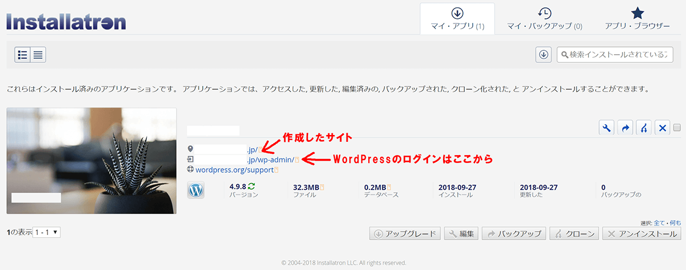Click the backup arrow icon in row
Image resolution: width=686 pixels, height=270 pixels.
click(x=625, y=128)
